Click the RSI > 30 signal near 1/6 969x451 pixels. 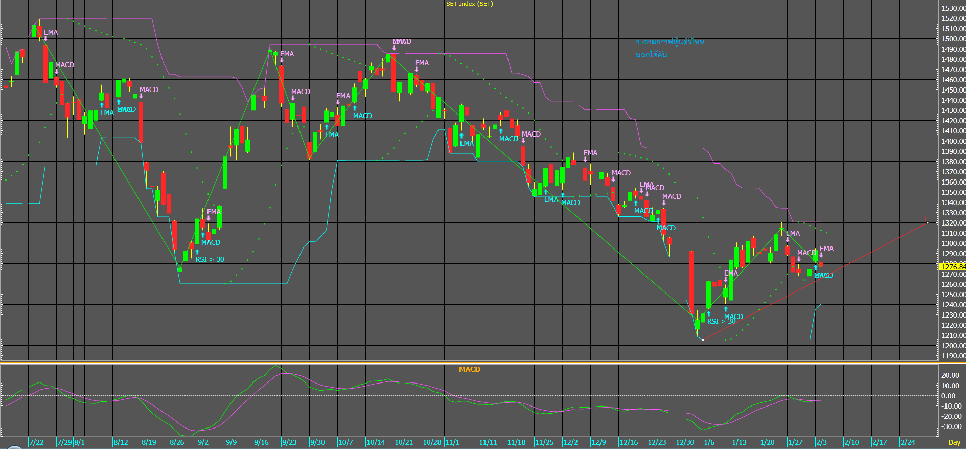(721, 321)
